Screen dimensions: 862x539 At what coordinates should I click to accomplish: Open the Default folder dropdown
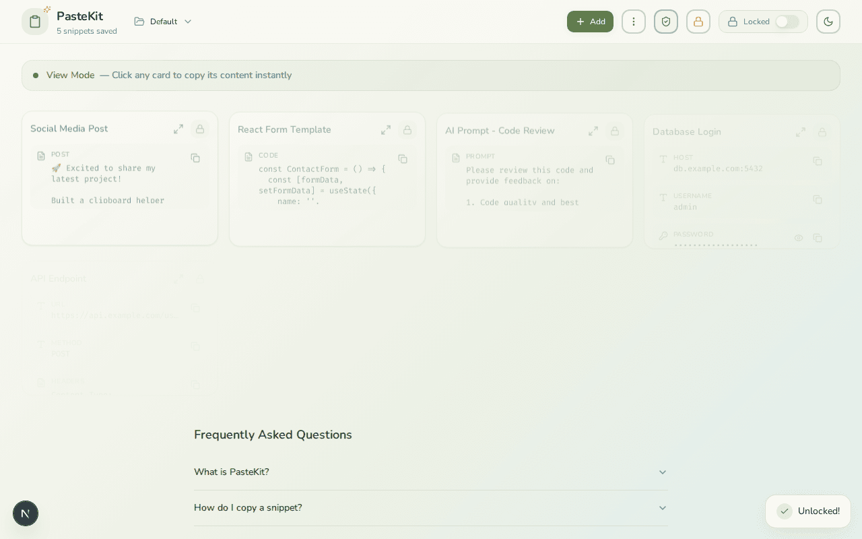tap(163, 22)
